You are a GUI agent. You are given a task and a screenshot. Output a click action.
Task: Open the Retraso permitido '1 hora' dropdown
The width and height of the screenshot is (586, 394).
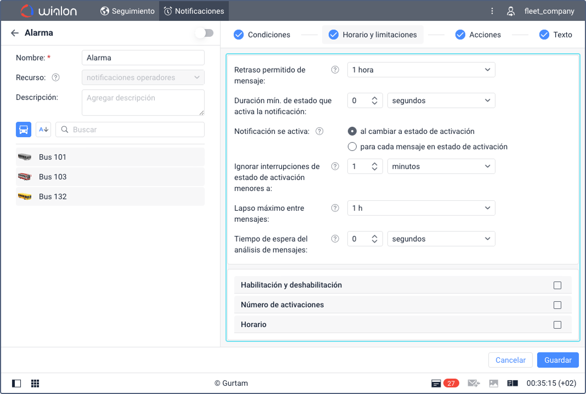pyautogui.click(x=421, y=70)
